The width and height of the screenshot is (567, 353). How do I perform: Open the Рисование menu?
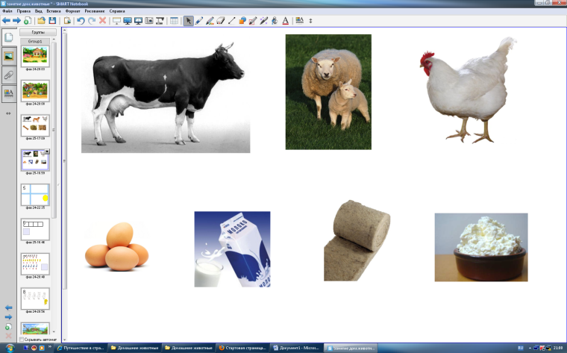pos(95,11)
